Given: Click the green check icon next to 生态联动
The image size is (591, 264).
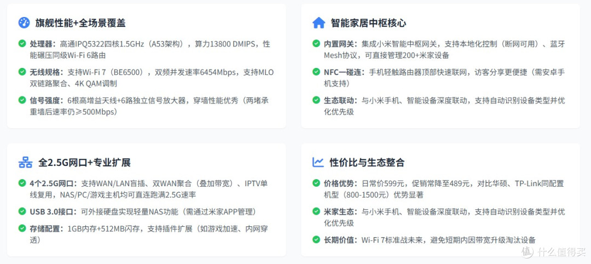Looking at the screenshot, I should click(x=316, y=100).
